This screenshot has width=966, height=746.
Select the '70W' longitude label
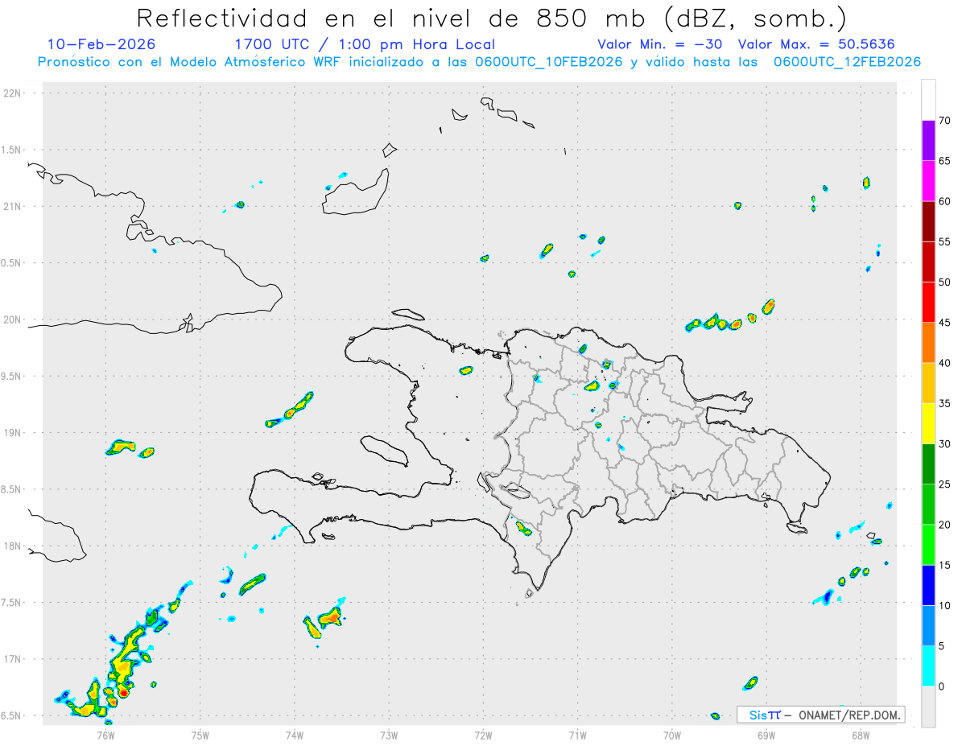tap(671, 735)
